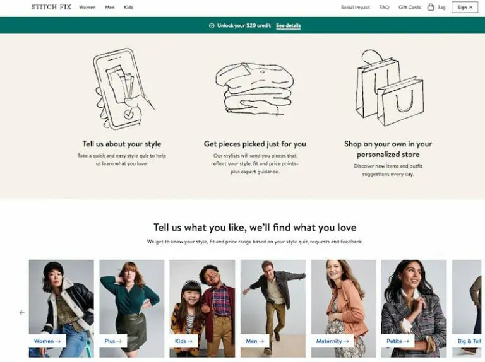This screenshot has height=362, width=485.
Task: Open the Women menu in header
Action: pyautogui.click(x=87, y=7)
